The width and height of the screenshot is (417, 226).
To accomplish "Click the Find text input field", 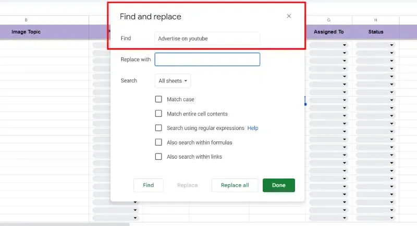I will [207, 38].
